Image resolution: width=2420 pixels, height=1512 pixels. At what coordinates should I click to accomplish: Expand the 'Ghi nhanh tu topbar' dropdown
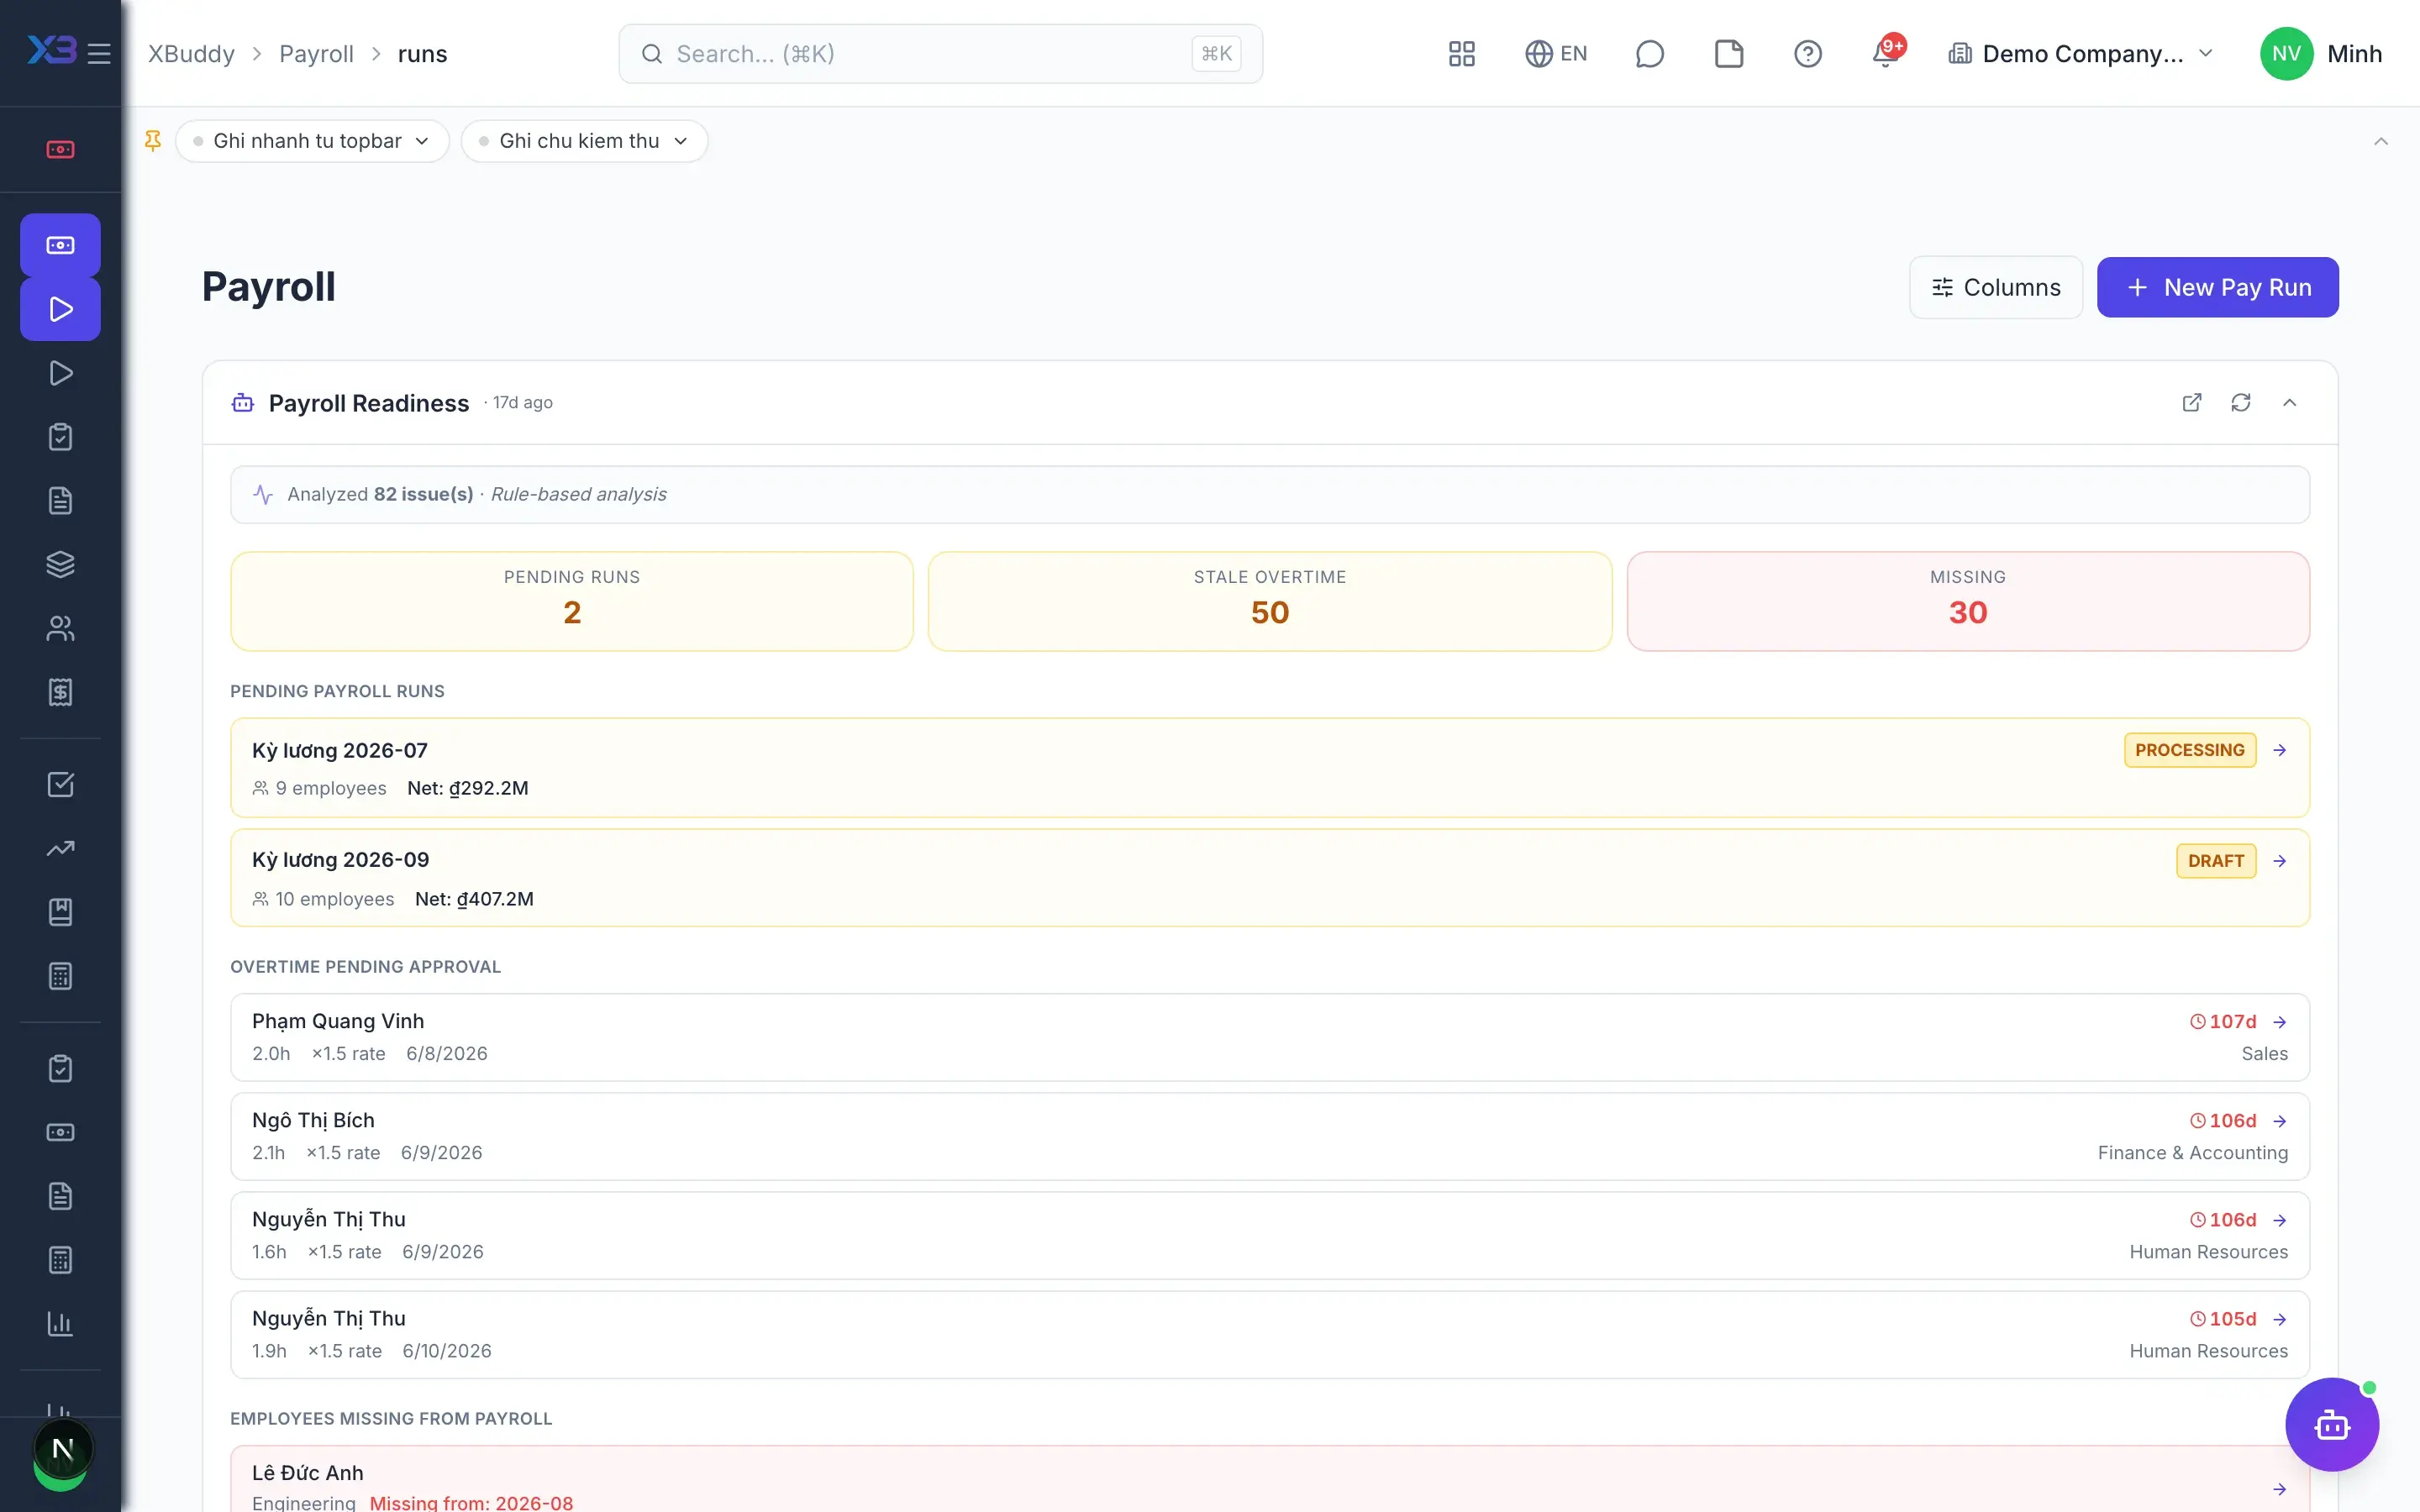[312, 141]
